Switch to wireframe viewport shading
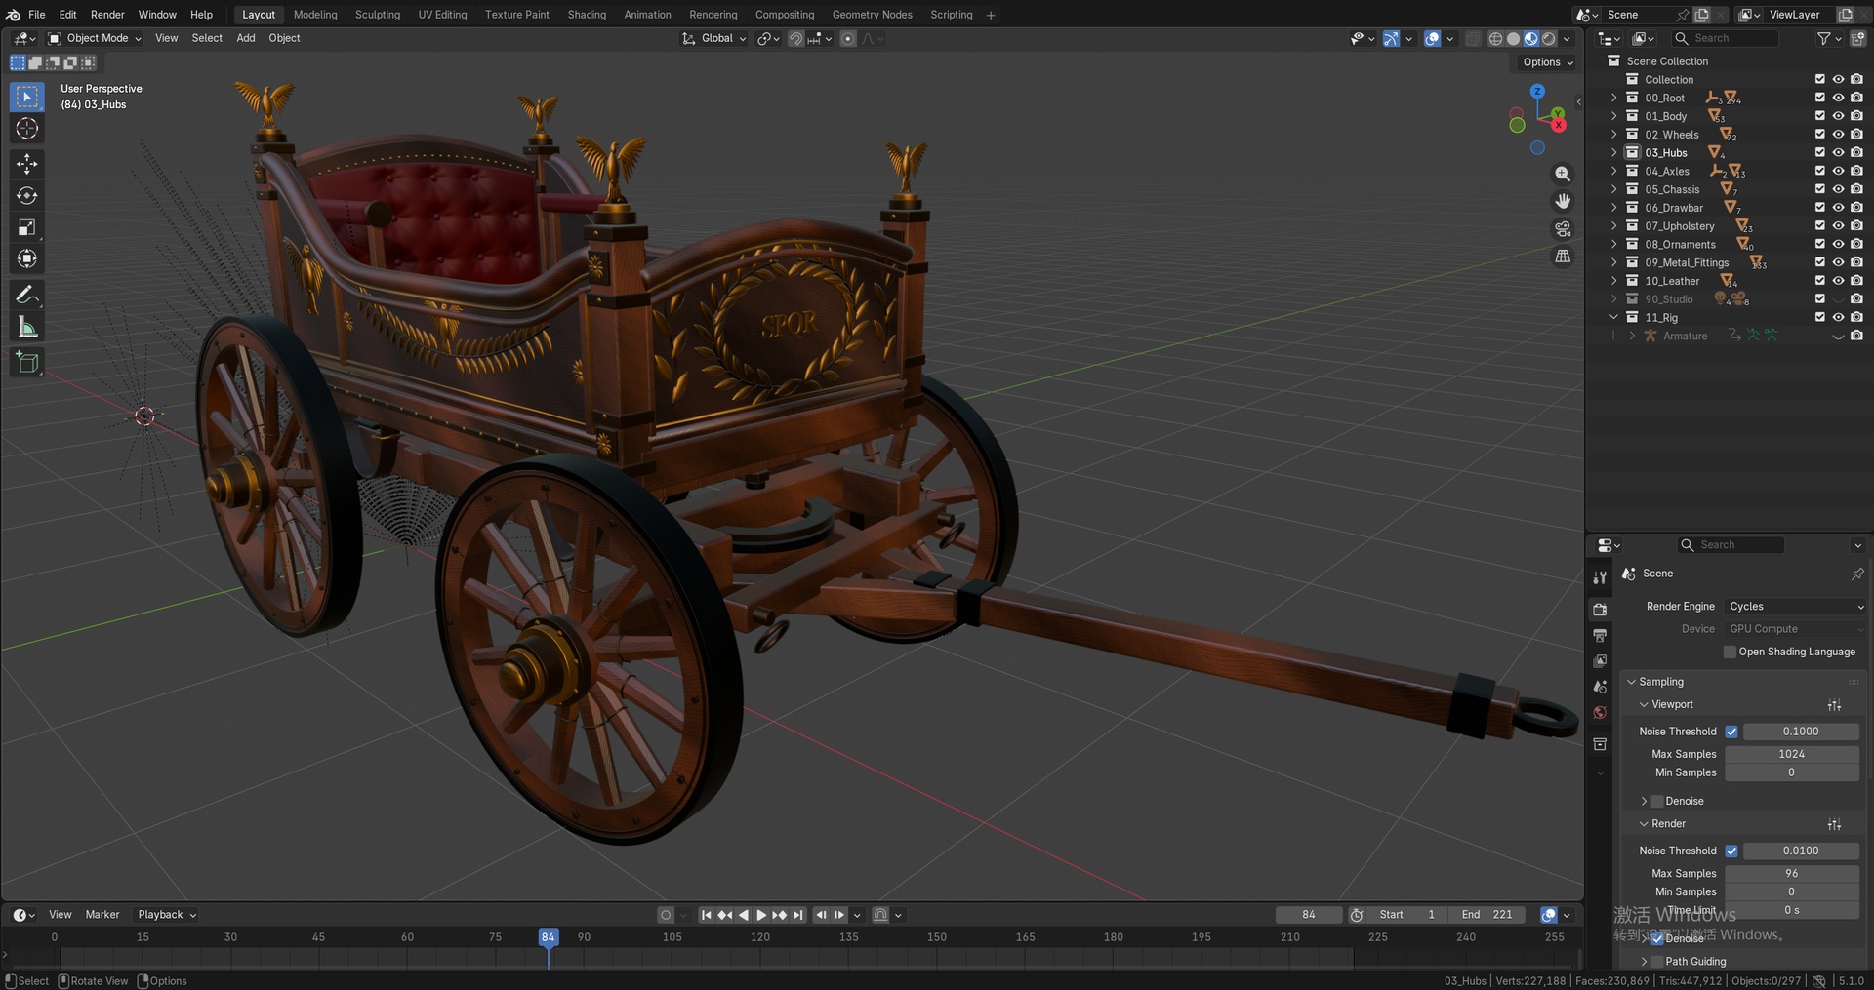Viewport: 1874px width, 990px height. tap(1495, 39)
